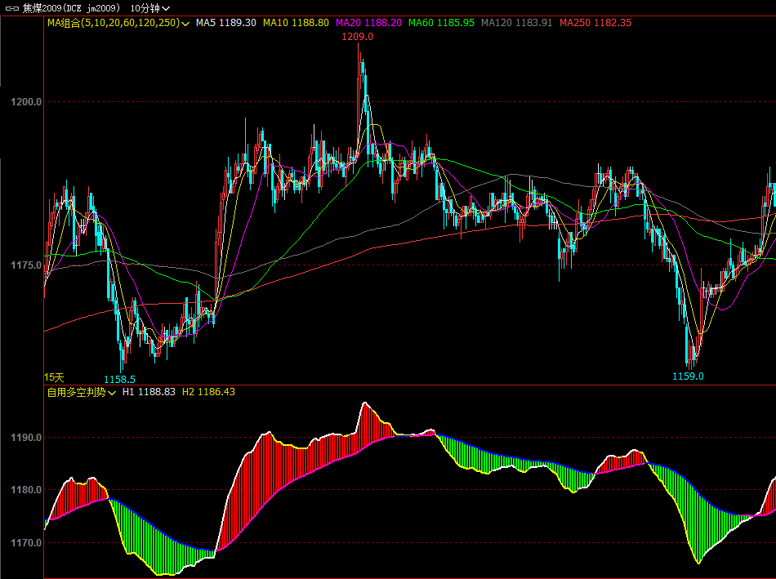
Task: Expand the 自用多空判势 indicator dropdown
Action: point(82,393)
